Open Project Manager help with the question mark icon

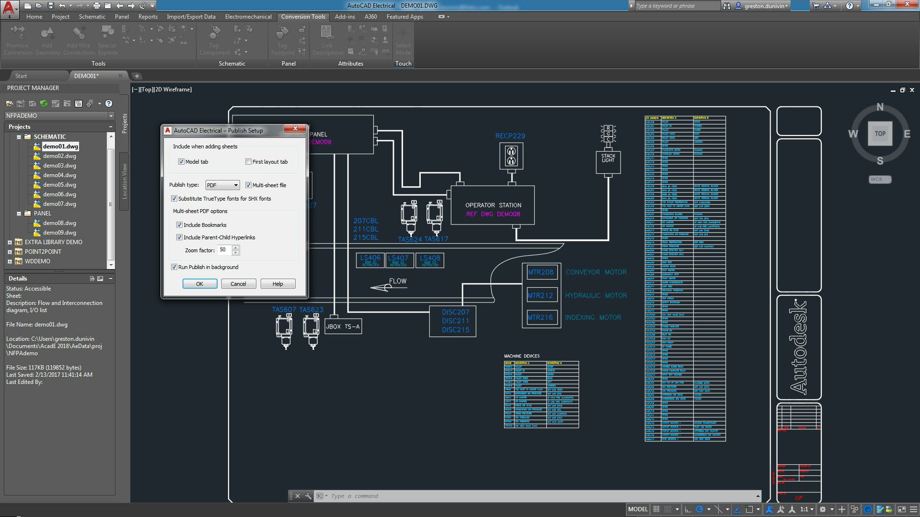(x=109, y=103)
